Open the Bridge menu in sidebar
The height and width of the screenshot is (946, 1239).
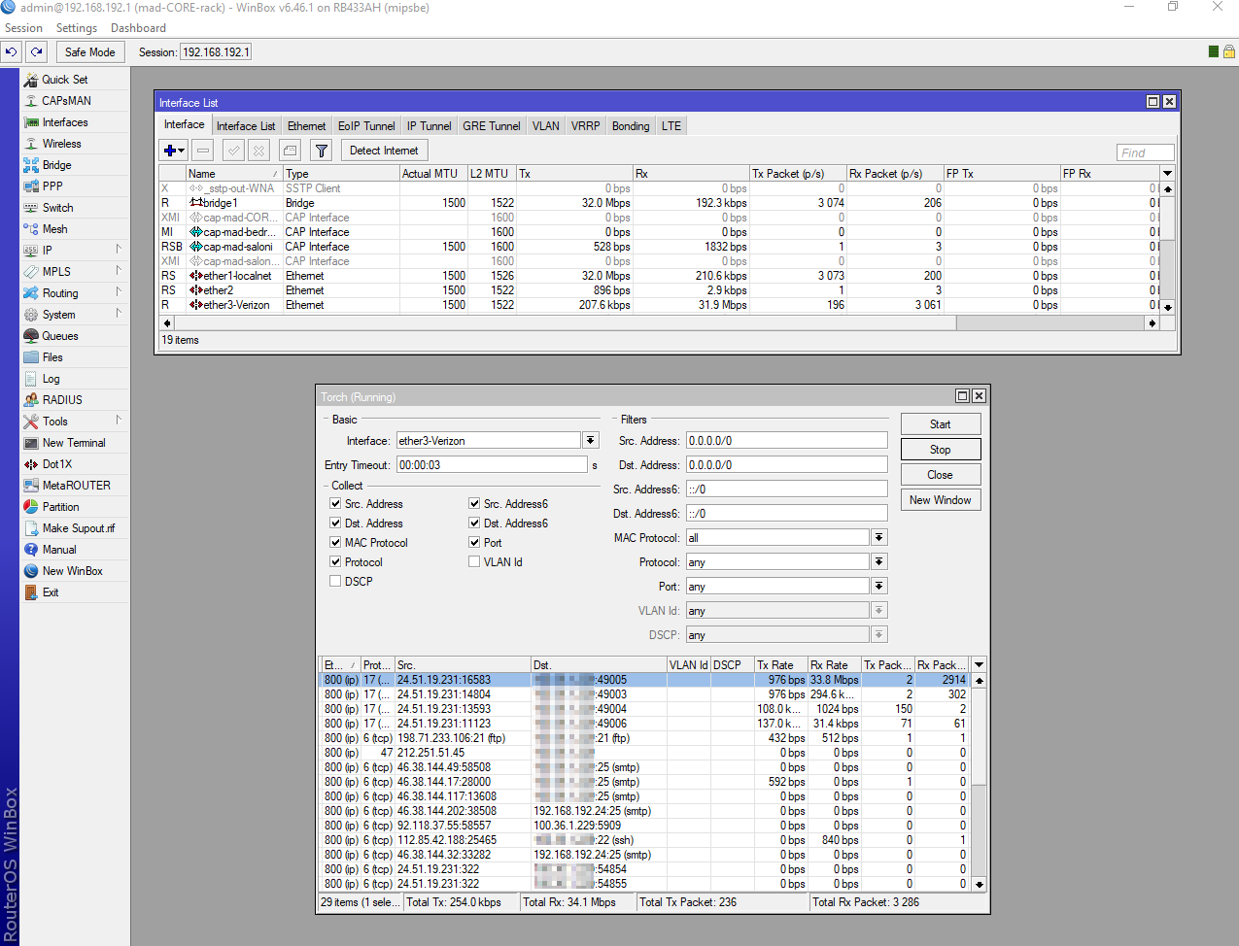[x=56, y=165]
